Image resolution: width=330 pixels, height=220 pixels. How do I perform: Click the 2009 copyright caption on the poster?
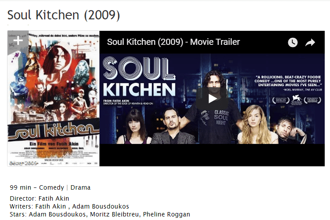24,163
